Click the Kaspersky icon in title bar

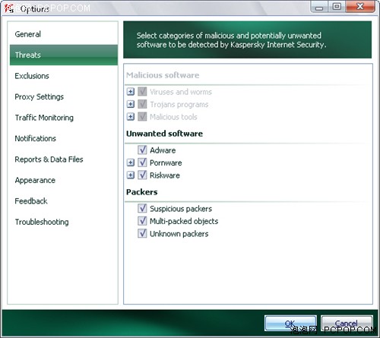click(x=9, y=8)
